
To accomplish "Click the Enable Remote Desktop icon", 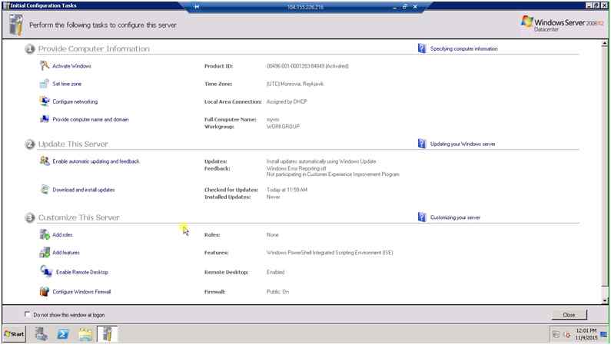I will pos(46,271).
